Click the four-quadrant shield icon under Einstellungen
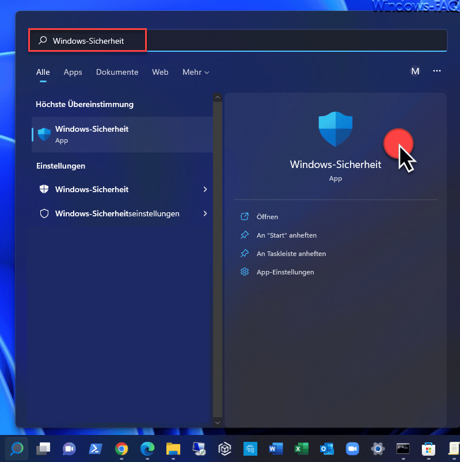The image size is (460, 462). [44, 189]
